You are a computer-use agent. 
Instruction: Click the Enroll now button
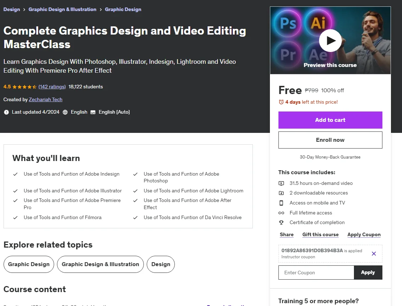point(330,140)
